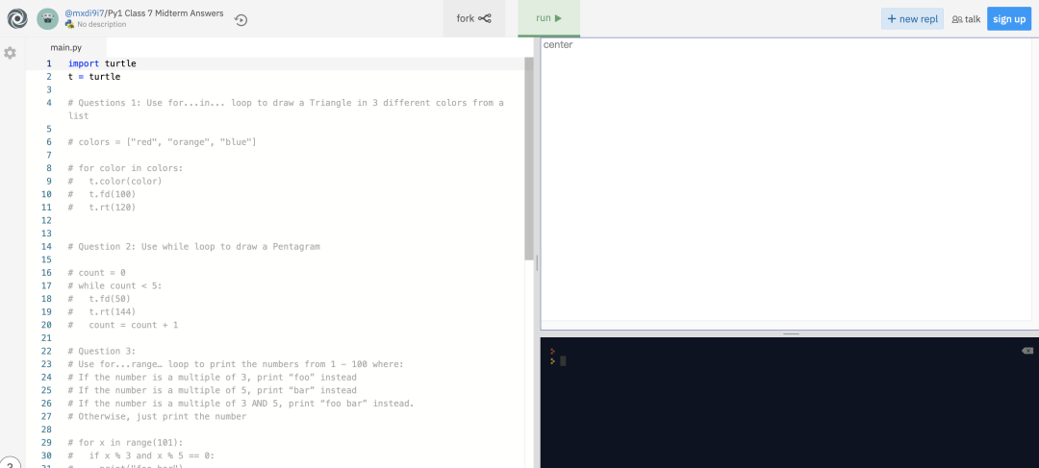Create a new repl

[911, 18]
